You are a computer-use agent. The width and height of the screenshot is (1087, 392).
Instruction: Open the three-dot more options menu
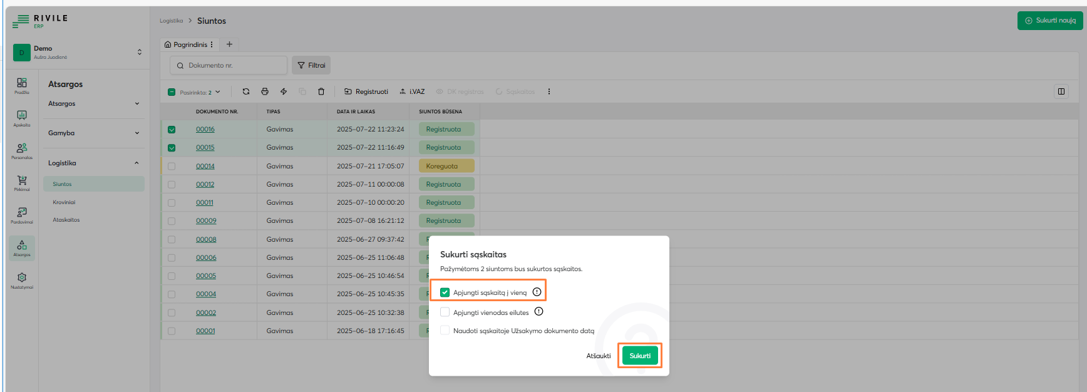[x=549, y=91]
